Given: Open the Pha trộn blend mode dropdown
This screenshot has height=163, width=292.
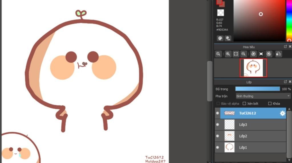Looking at the screenshot, I should [263, 96].
